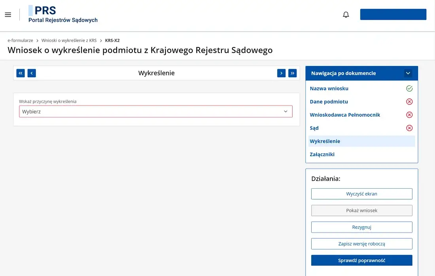The image size is (435, 276).
Task: Click the Sprawdź poprawność button
Action: (361, 260)
